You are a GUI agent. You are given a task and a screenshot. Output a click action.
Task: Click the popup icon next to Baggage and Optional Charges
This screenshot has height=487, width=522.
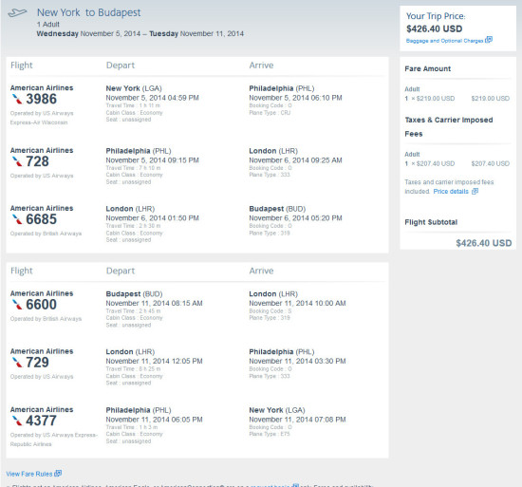(489, 40)
